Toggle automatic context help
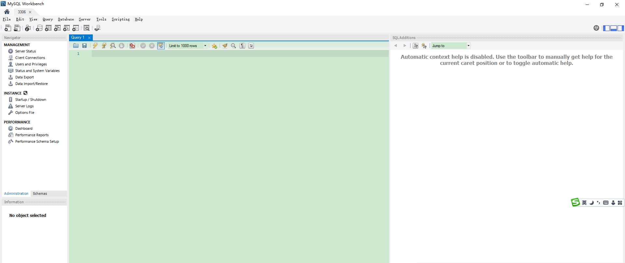Screen dimensions: 625x263 point(416,46)
